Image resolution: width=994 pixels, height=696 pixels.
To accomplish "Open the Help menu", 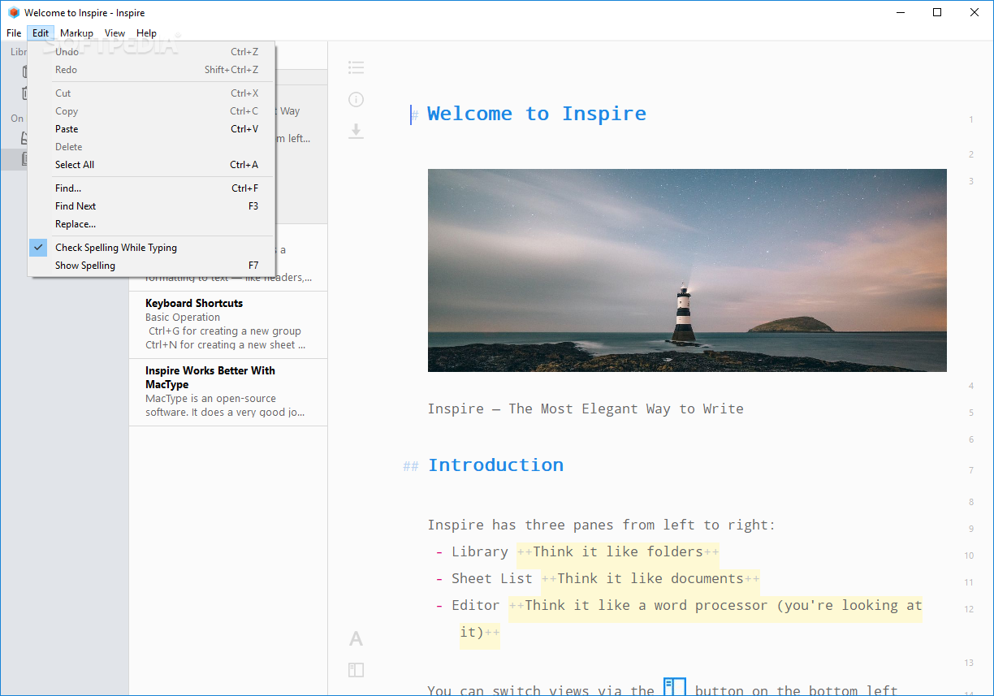I will (146, 33).
